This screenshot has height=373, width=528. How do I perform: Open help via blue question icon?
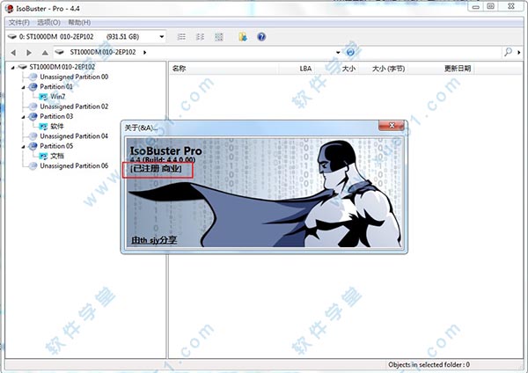(261, 37)
